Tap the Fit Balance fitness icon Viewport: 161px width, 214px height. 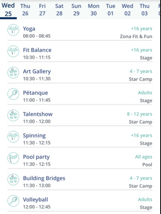pos(13,51)
